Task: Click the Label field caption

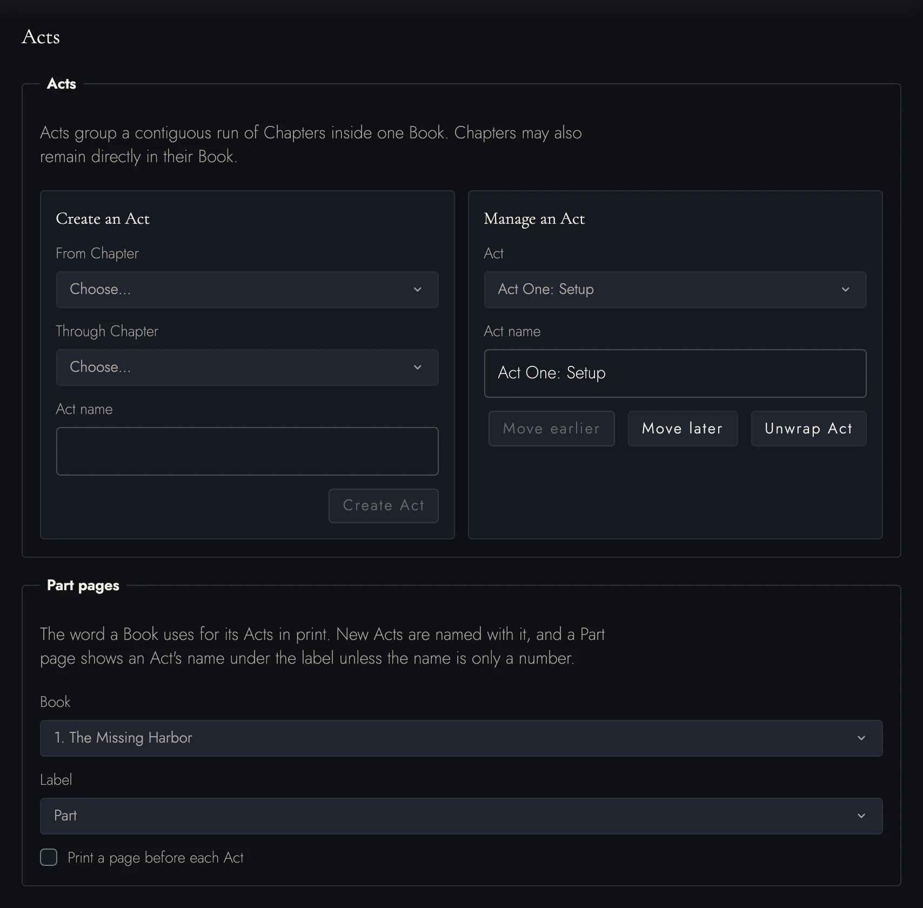Action: click(x=56, y=780)
